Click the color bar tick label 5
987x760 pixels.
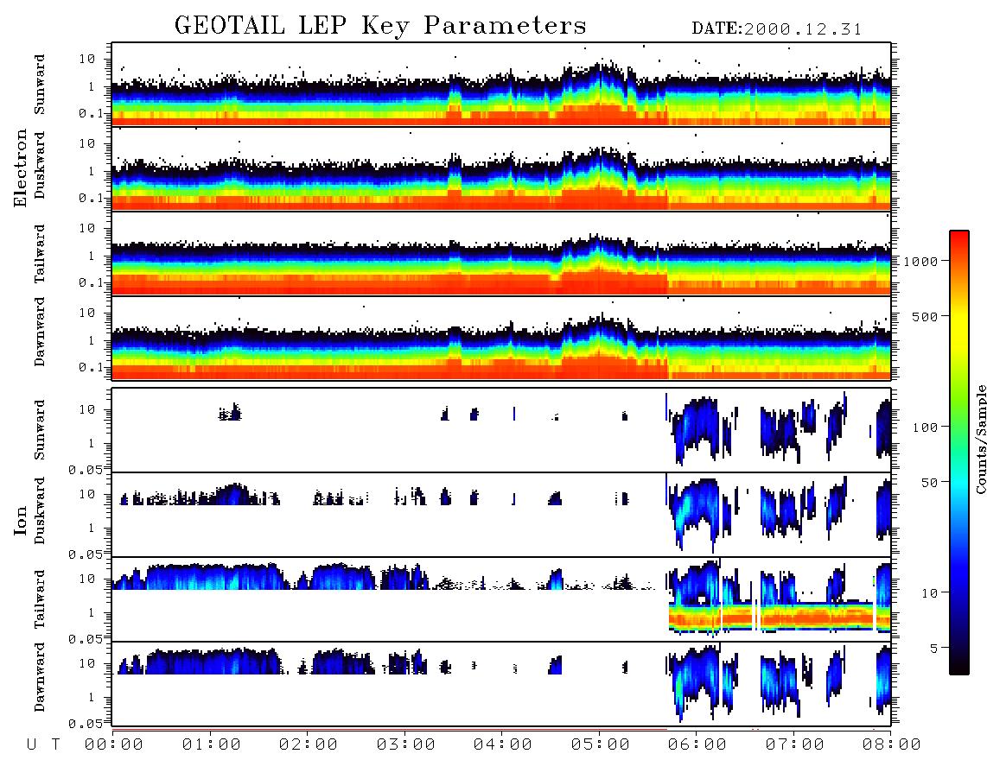click(x=933, y=649)
